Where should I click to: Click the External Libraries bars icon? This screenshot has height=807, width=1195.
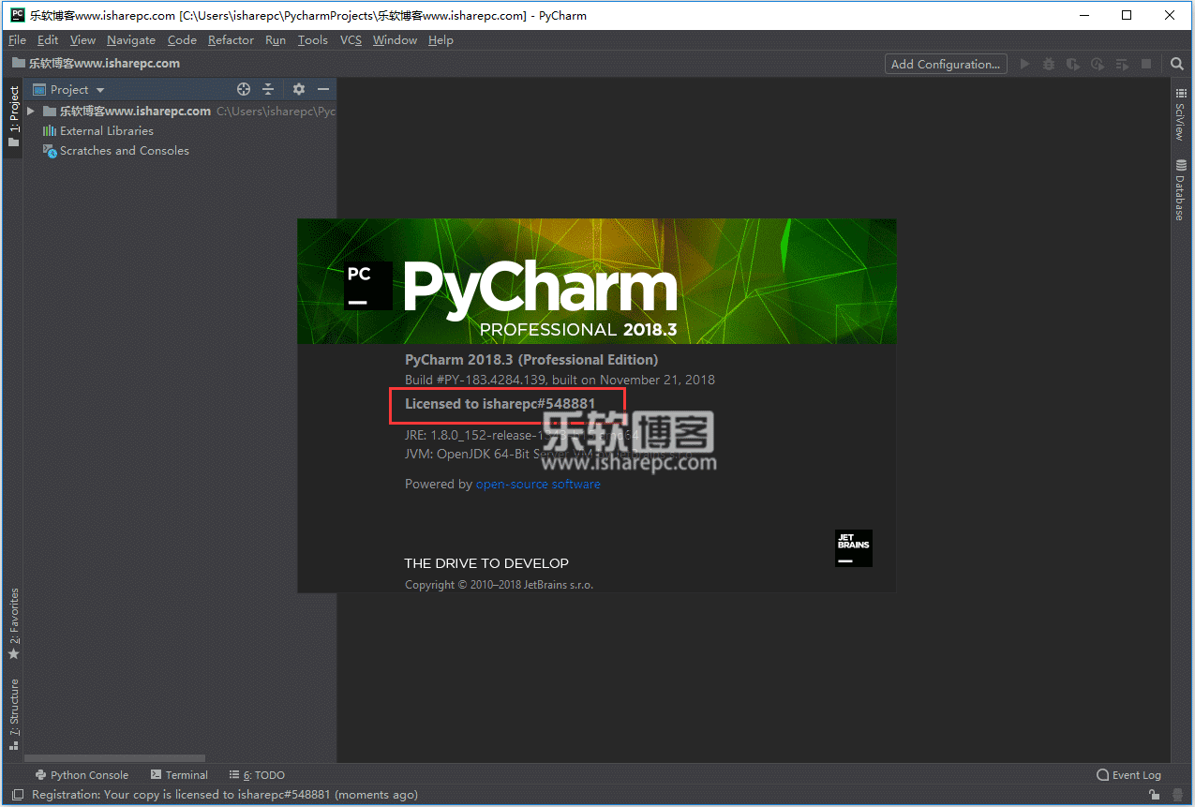pyautogui.click(x=50, y=131)
